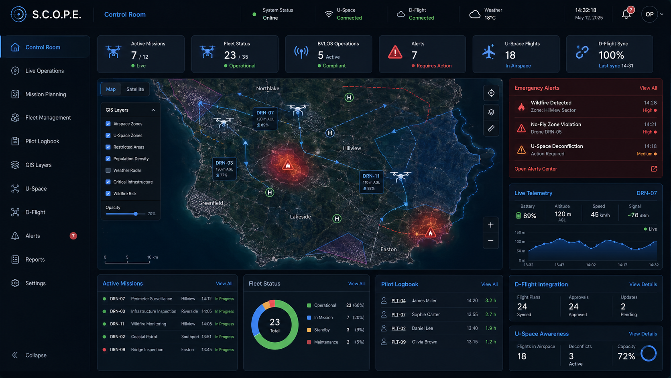The height and width of the screenshot is (378, 671).
Task: Select the ruler measure tool
Action: click(491, 129)
